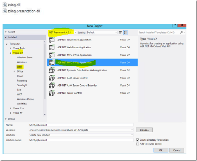Select the Windows Phone category
197x161 pixels.
coord(25,99)
